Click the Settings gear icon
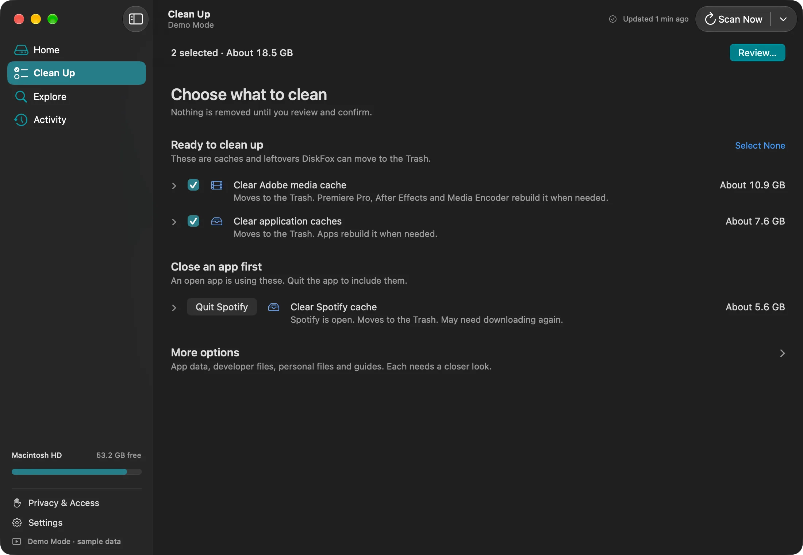The image size is (803, 555). coord(17,523)
